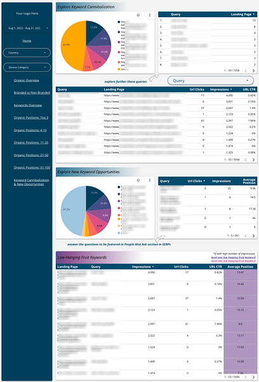Sort by Url Clicks in new opportunities table

196,181
